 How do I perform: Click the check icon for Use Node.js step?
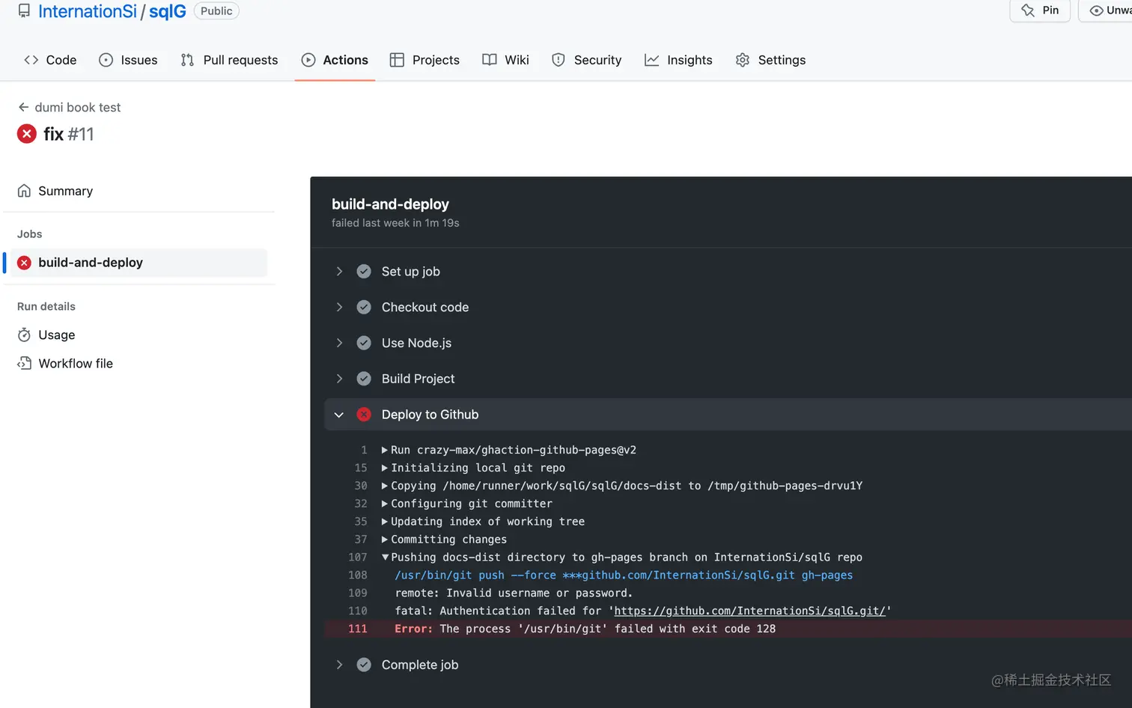click(x=364, y=343)
